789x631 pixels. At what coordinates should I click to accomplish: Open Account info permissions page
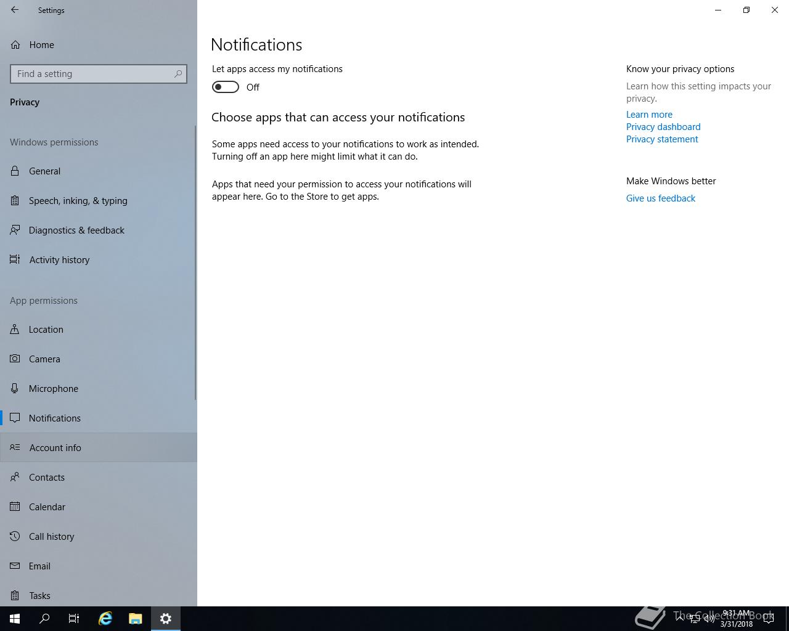[x=99, y=448]
